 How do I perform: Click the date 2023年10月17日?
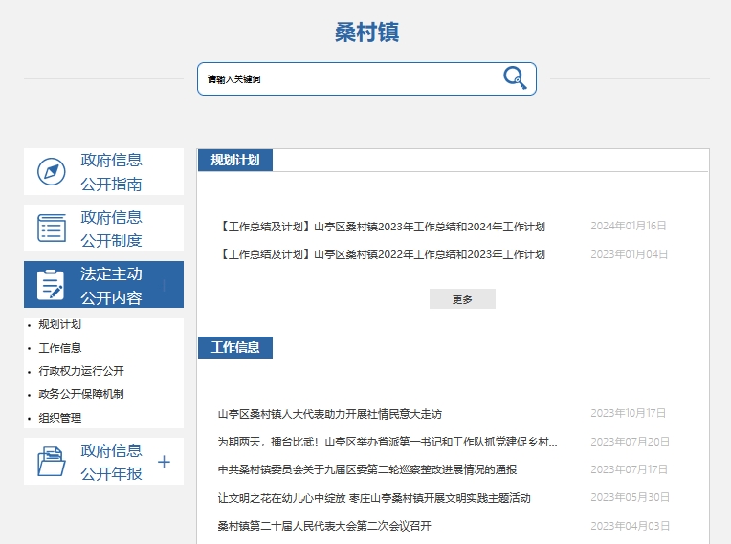629,413
